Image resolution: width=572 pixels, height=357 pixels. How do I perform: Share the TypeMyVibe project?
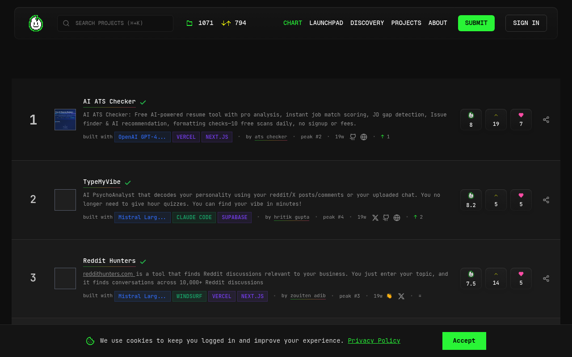pos(546,200)
